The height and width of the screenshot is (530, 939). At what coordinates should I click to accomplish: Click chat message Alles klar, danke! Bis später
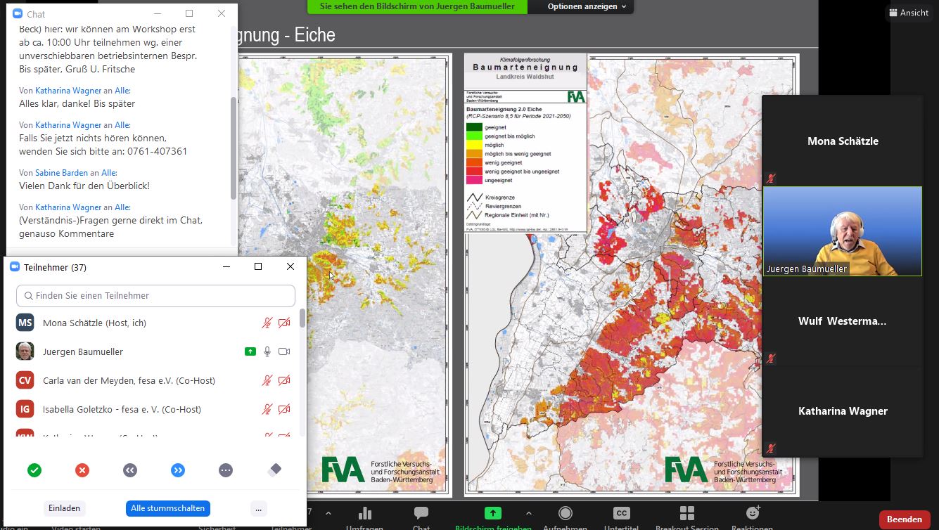coord(77,103)
